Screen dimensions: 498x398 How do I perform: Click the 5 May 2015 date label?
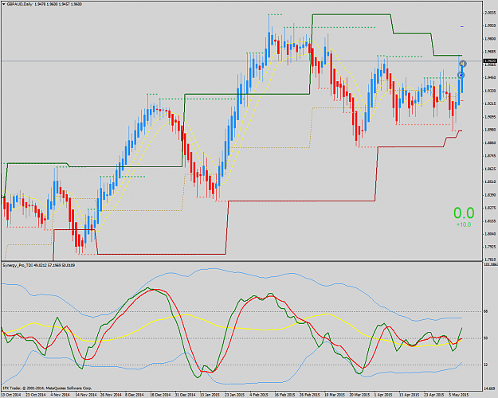tap(458, 395)
